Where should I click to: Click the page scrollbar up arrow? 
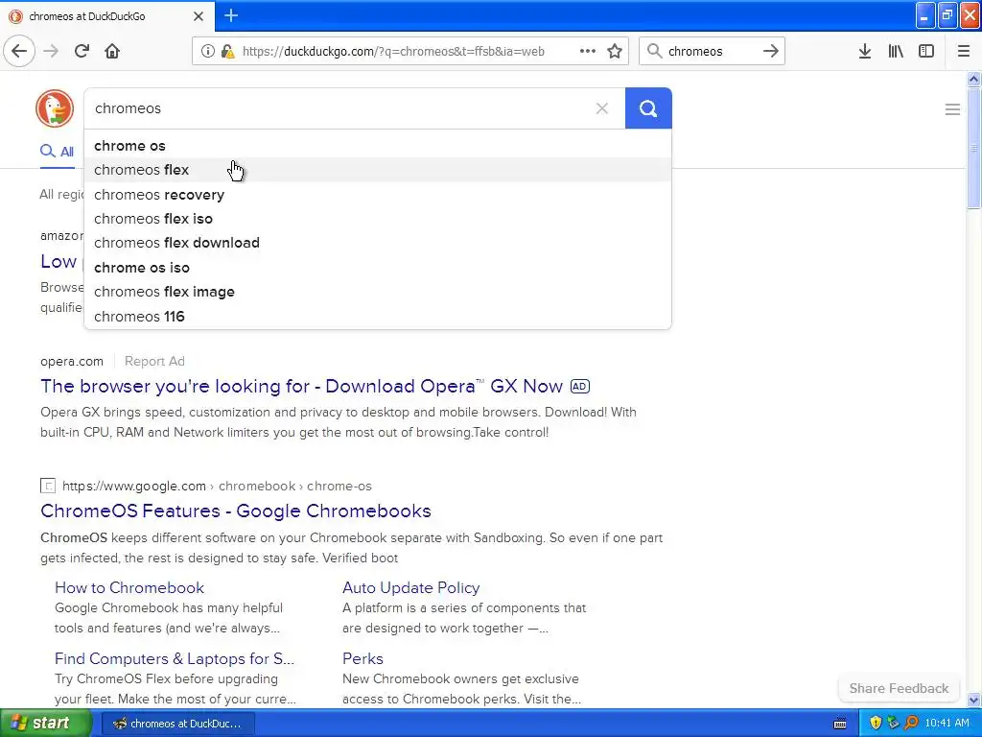coord(973,79)
